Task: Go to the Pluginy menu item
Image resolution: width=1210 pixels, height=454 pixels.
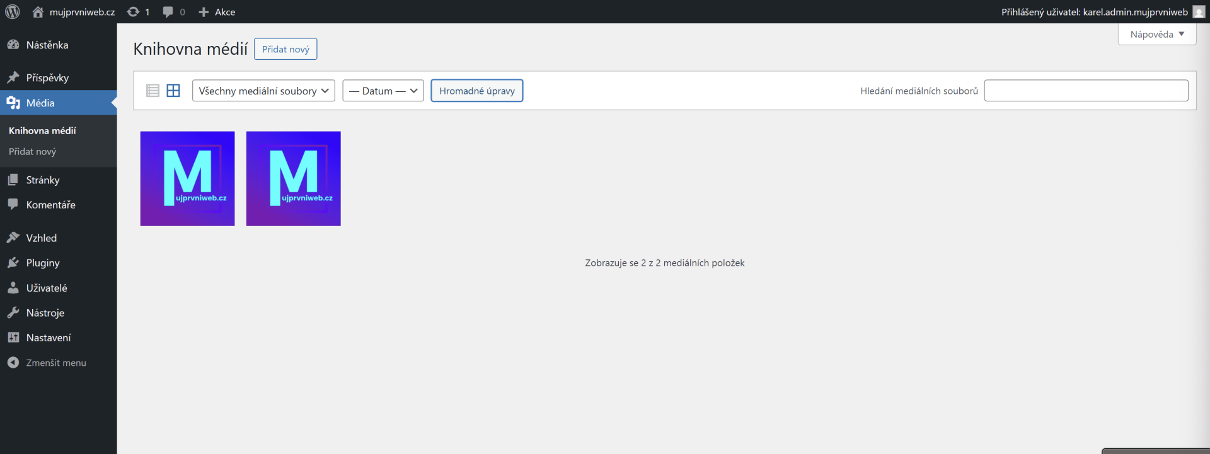Action: pos(43,263)
